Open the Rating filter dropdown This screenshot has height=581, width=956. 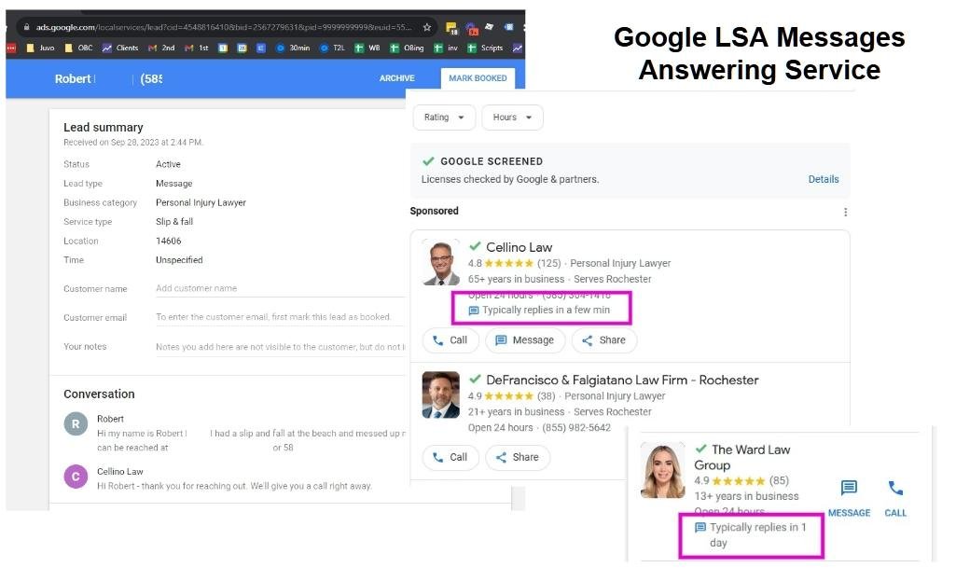click(x=444, y=118)
